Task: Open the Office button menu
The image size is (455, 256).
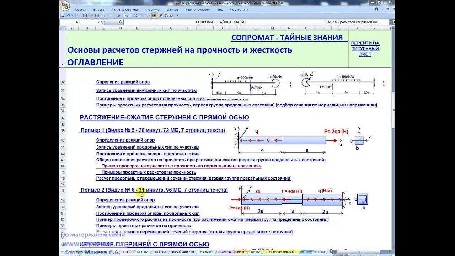Action: pos(64,6)
